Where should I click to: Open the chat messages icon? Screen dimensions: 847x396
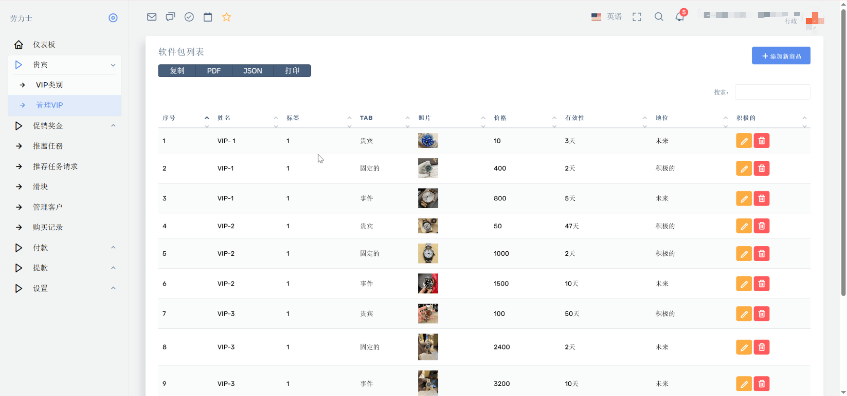170,17
